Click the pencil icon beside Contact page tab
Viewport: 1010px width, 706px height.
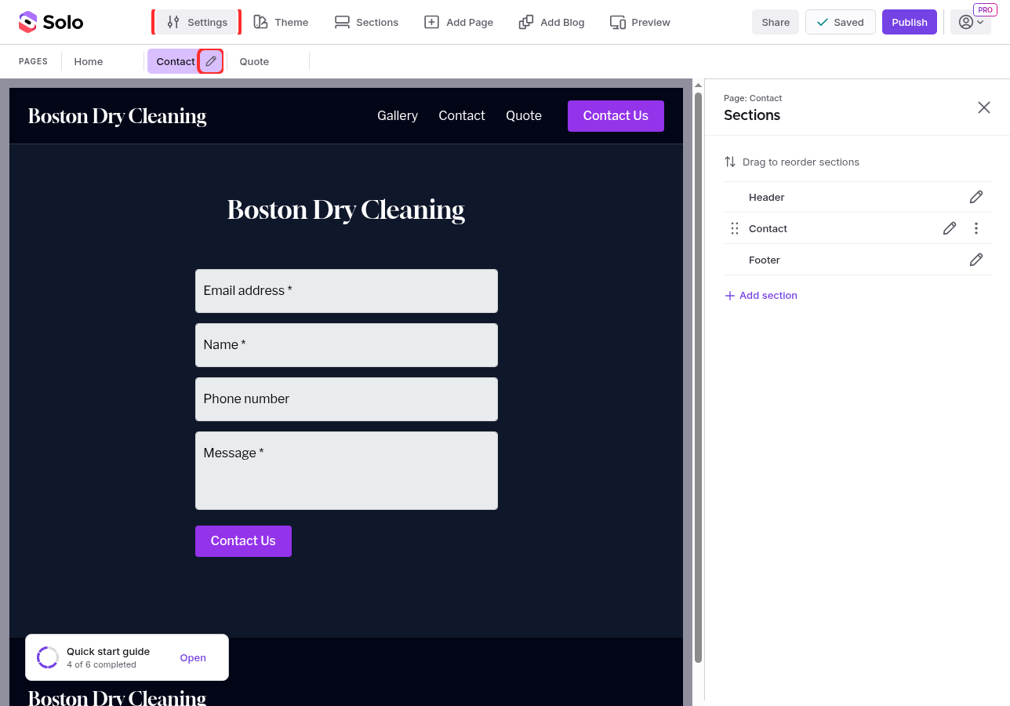tap(211, 61)
